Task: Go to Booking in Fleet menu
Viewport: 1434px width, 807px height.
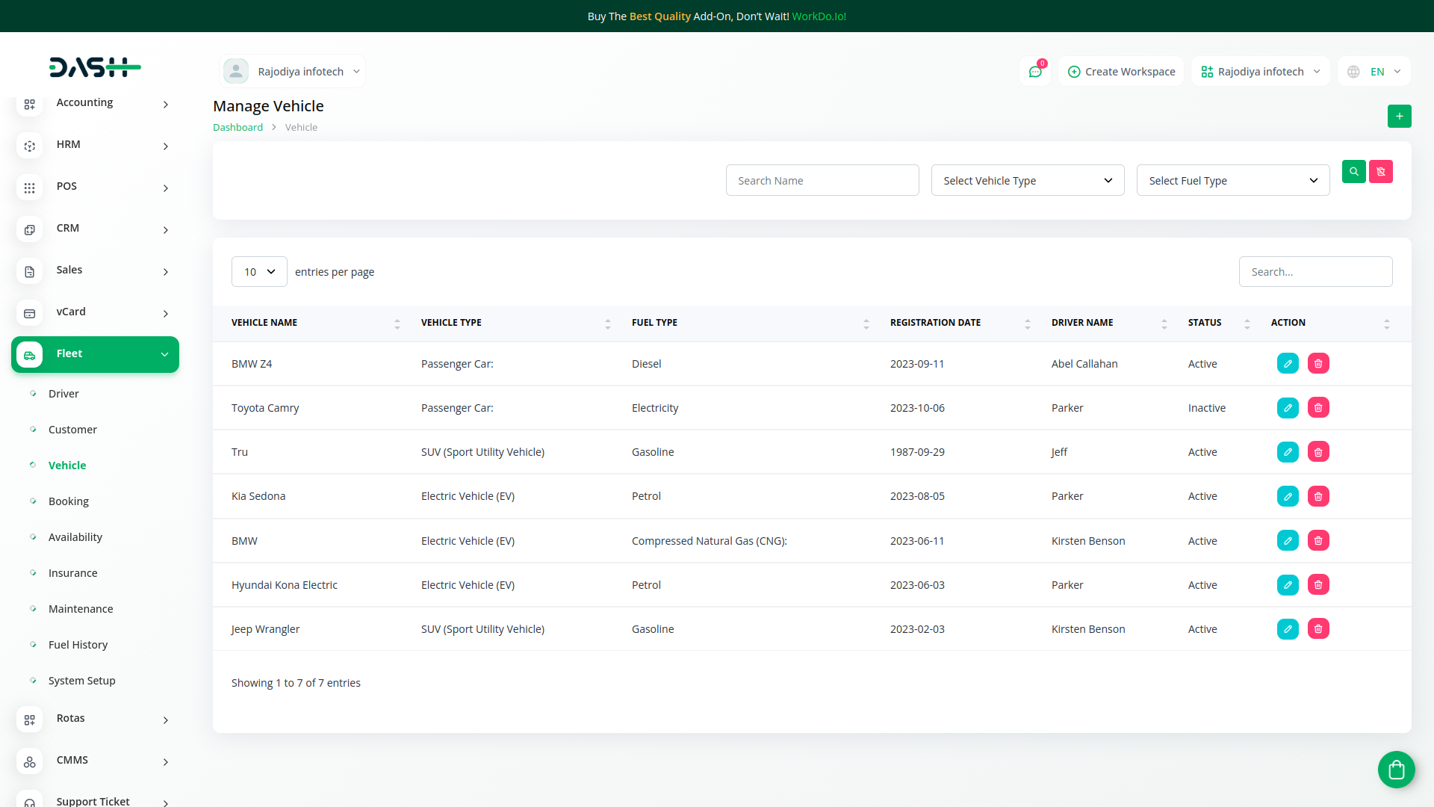Action: pos(69,501)
